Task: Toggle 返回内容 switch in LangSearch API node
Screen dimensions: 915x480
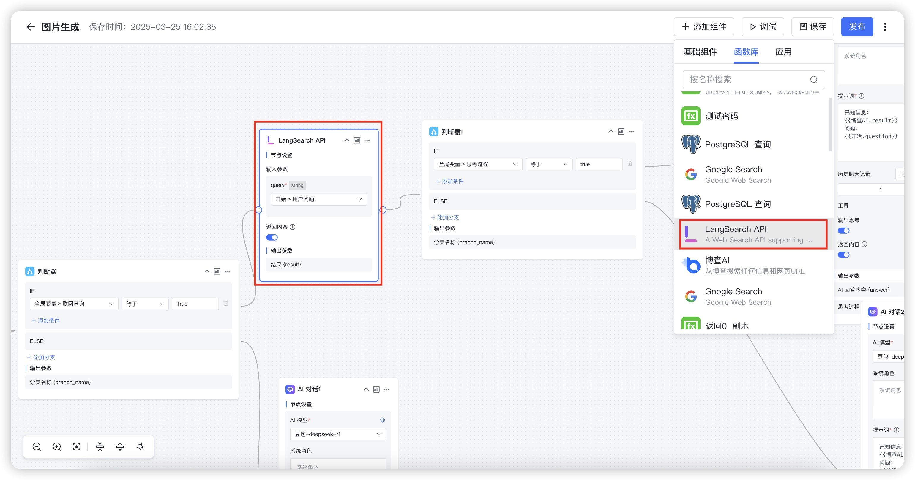Action: pos(272,237)
